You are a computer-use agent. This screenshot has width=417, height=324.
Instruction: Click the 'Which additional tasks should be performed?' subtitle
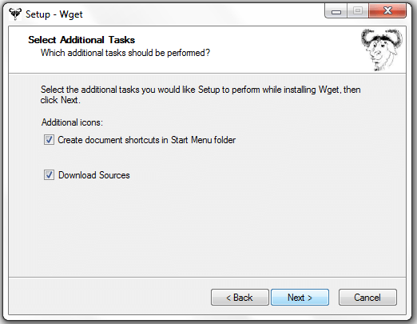125,53
